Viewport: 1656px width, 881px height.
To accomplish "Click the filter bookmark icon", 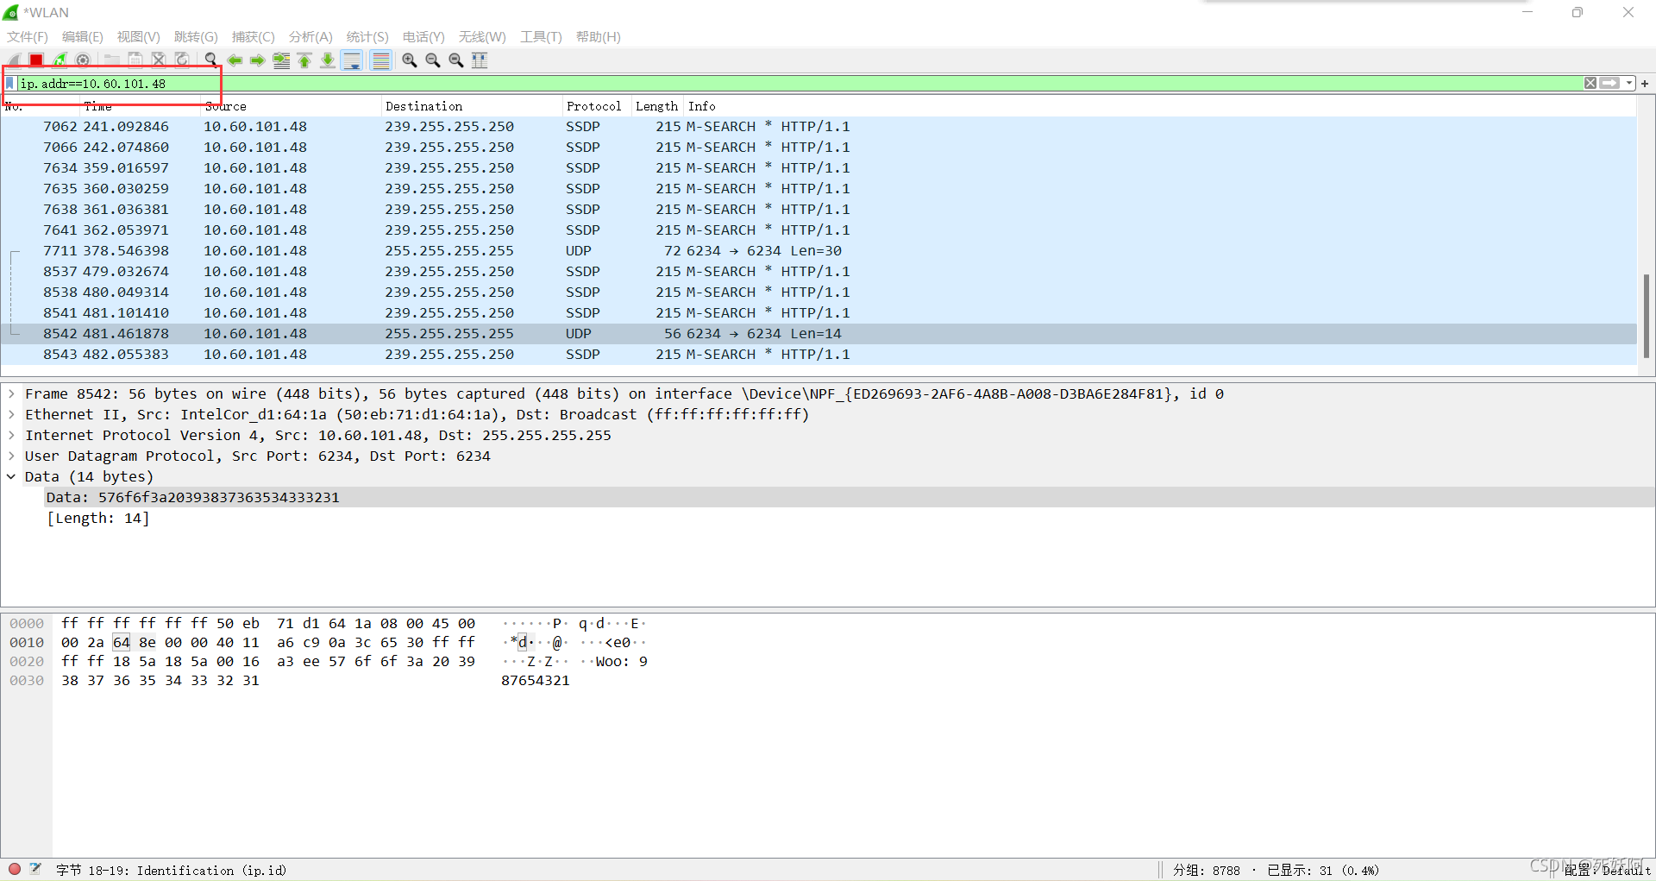I will pos(9,84).
